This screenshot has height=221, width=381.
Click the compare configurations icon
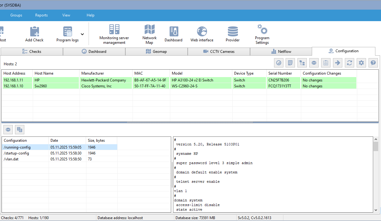pyautogui.click(x=19, y=129)
